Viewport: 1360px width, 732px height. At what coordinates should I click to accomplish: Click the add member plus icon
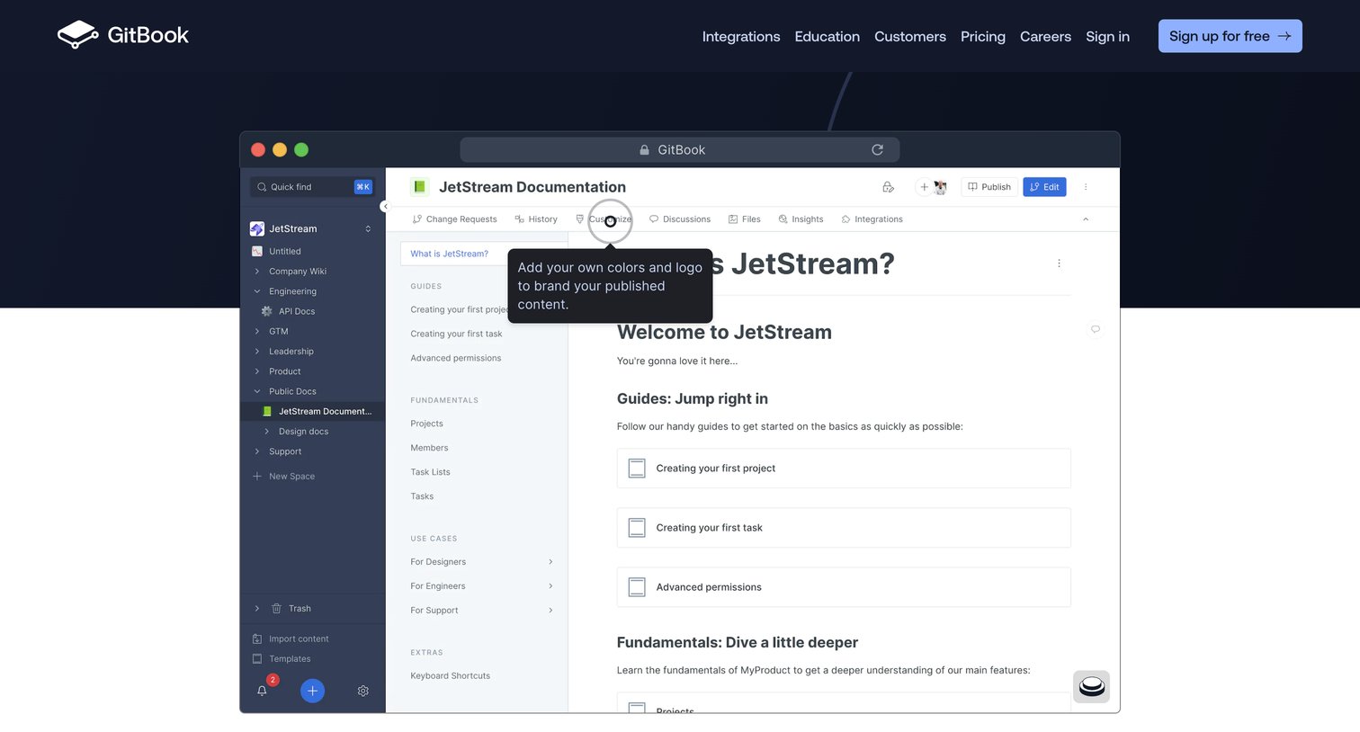[x=924, y=187]
